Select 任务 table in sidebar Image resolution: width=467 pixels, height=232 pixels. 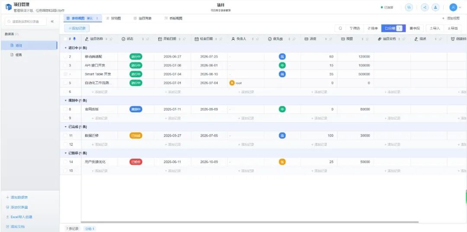[x=29, y=55]
